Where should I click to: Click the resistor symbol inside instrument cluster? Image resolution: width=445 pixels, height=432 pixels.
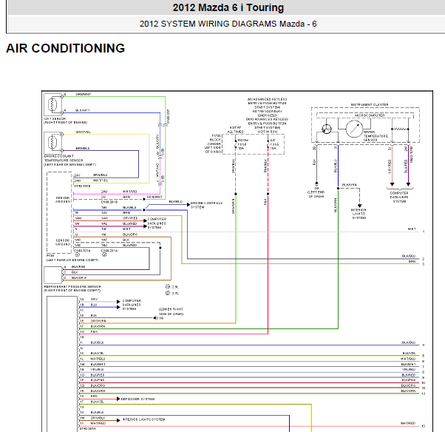401,129
